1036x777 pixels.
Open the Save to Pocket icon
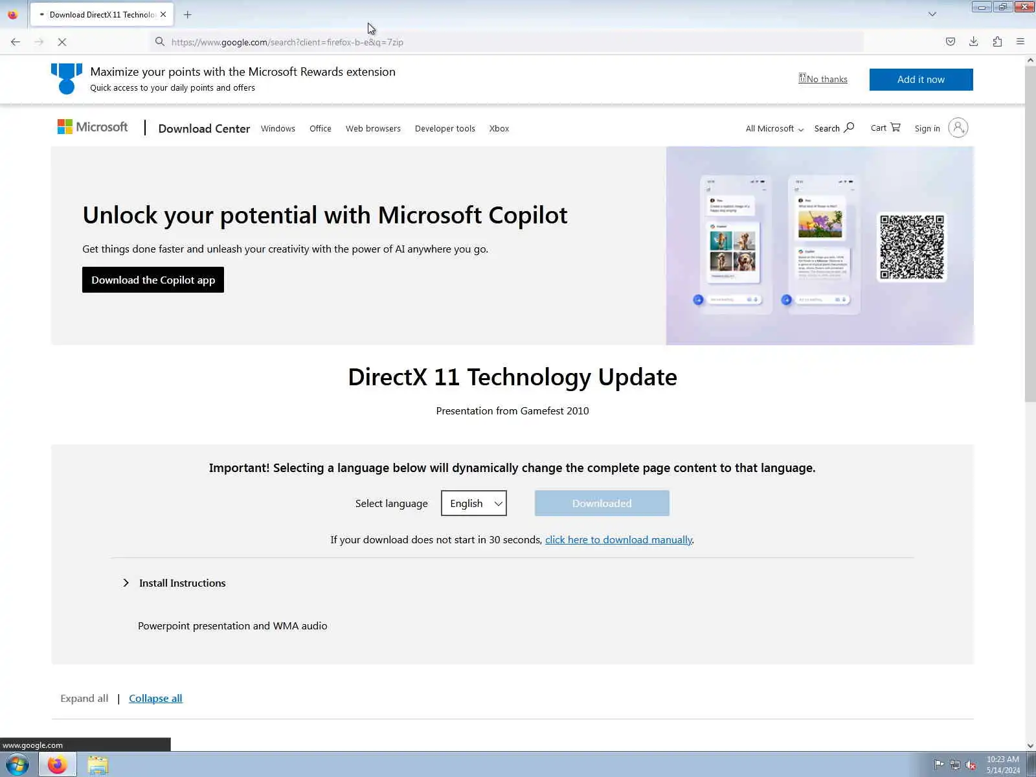[x=950, y=41]
